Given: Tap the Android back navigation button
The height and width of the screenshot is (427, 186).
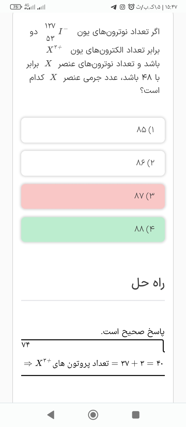Looking at the screenshot, I should (x=51, y=415).
